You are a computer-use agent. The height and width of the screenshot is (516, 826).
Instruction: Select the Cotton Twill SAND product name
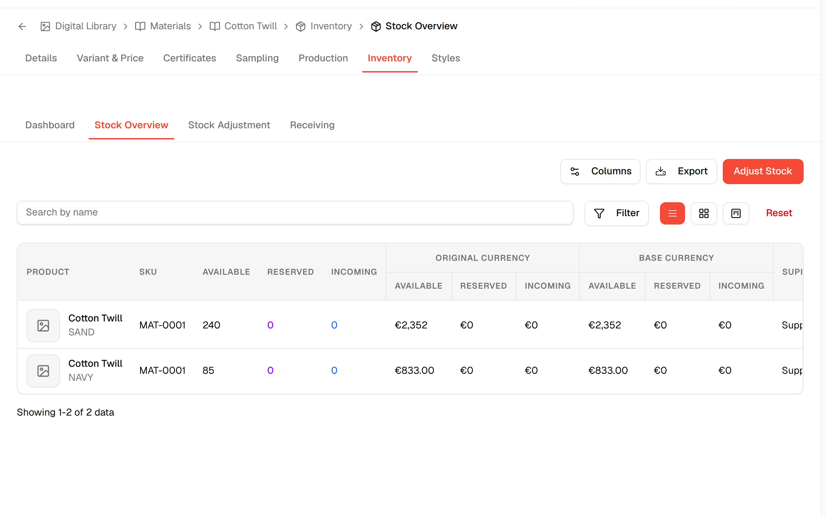coord(95,318)
